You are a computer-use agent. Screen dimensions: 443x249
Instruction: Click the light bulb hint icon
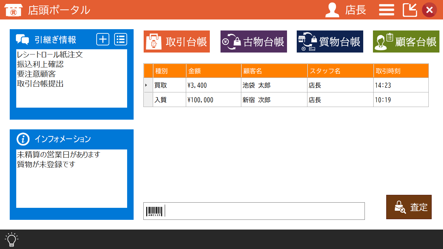(12, 240)
